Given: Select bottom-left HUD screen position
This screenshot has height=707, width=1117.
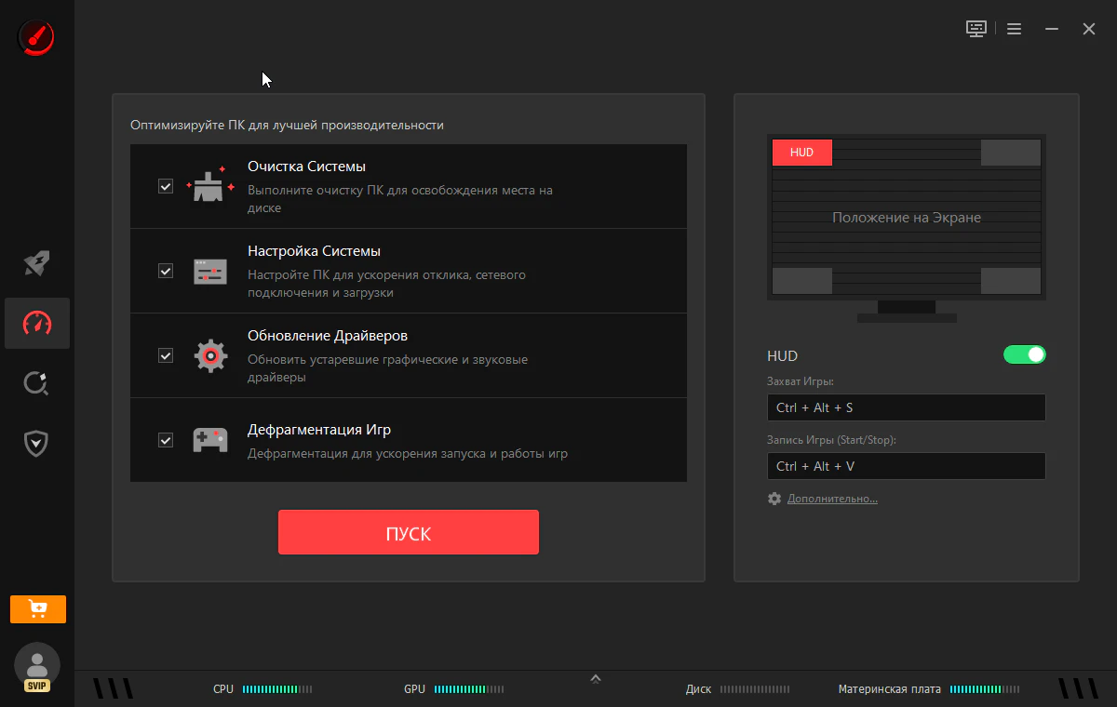Looking at the screenshot, I should click(x=802, y=281).
